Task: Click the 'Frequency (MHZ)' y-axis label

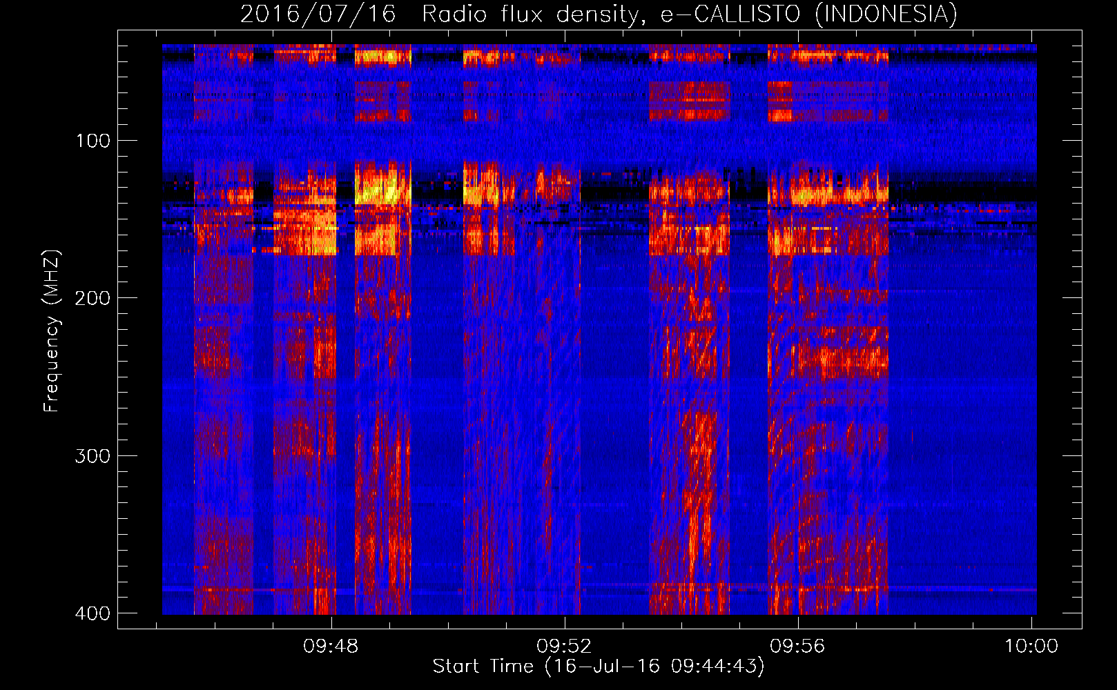Action: [52, 331]
